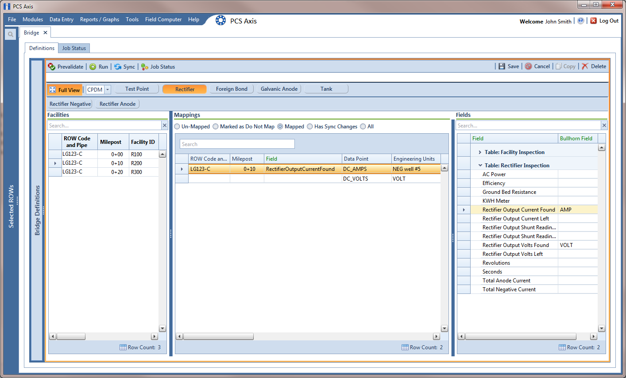Click row indicator for LG123-C mapping

(182, 169)
